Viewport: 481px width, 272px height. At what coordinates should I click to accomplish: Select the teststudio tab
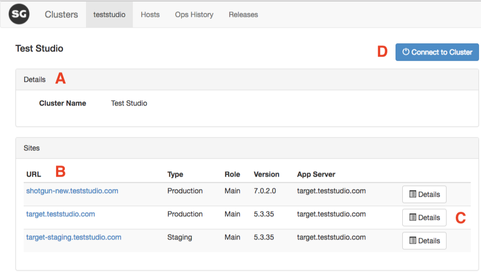109,14
